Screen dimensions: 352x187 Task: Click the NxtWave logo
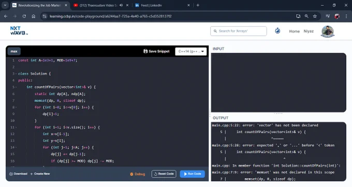click(x=19, y=30)
